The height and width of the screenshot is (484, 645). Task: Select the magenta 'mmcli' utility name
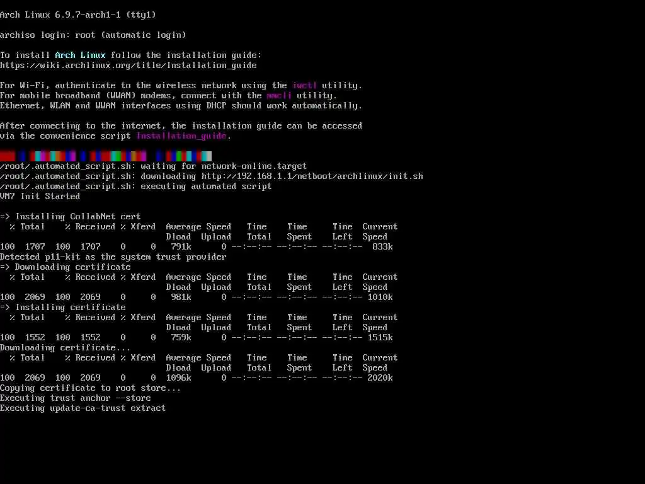pos(279,96)
